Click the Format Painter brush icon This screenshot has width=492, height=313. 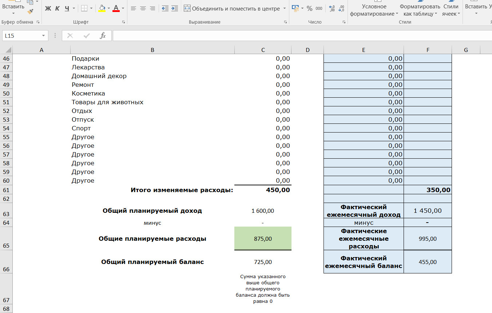(31, 12)
